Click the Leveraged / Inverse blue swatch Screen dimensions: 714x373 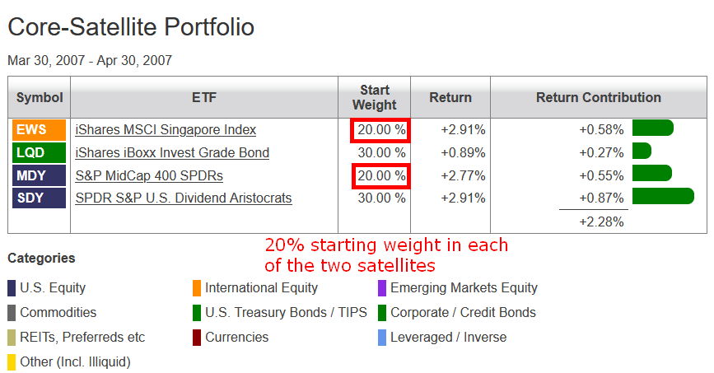pos(382,338)
